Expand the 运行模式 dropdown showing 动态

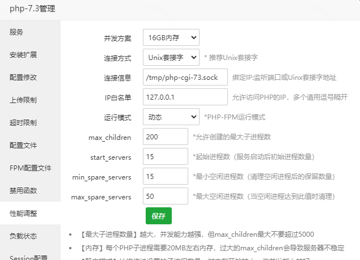(x=171, y=117)
